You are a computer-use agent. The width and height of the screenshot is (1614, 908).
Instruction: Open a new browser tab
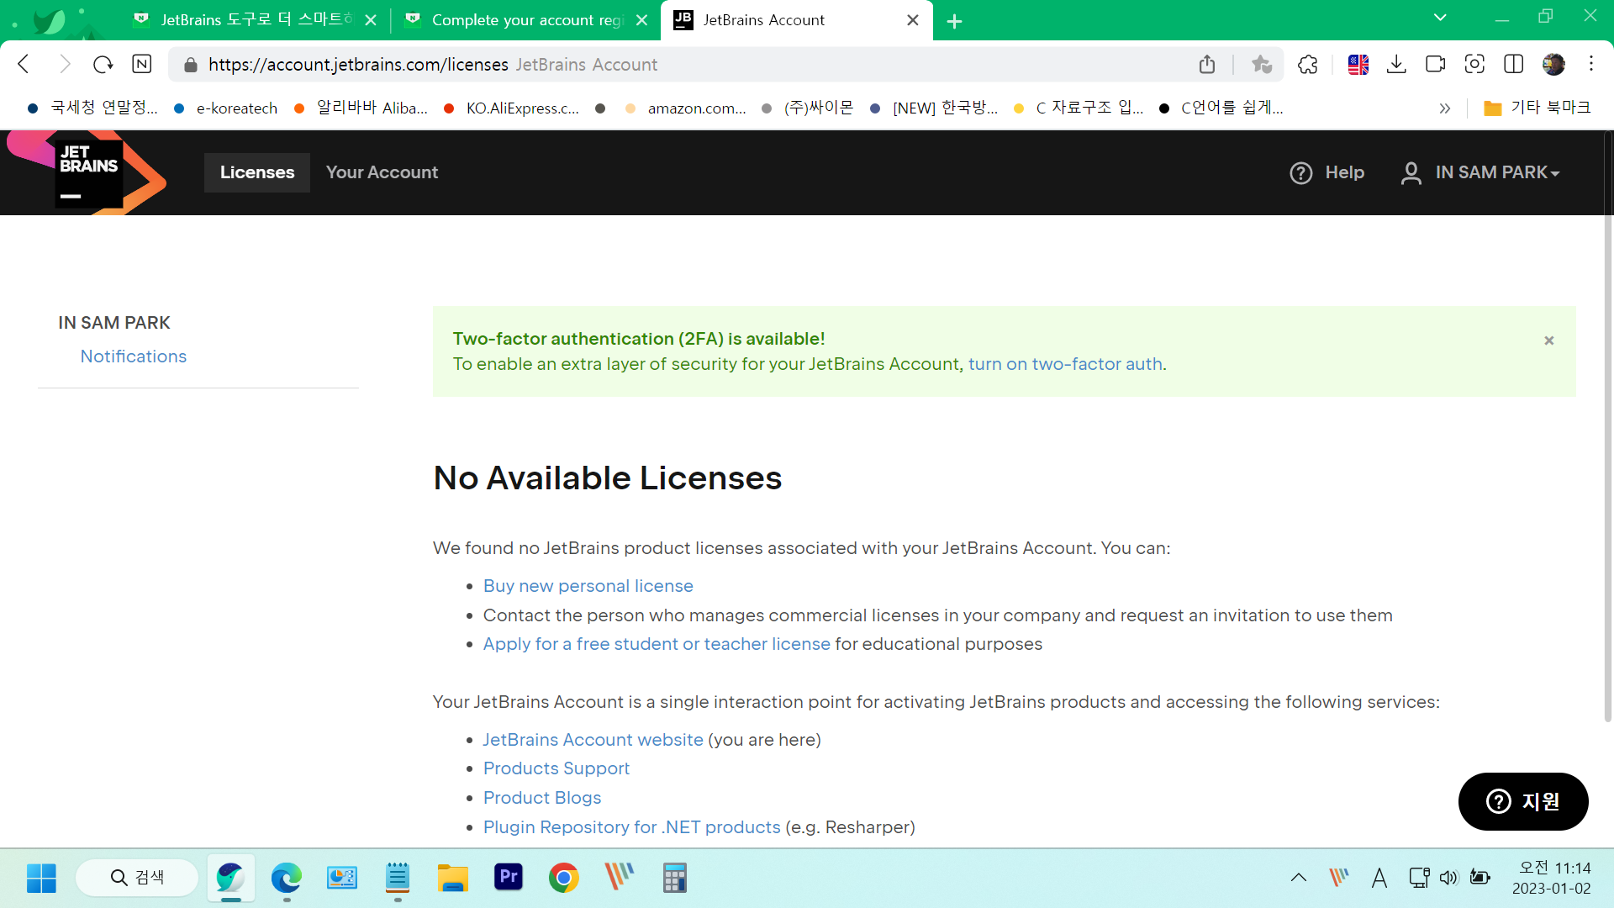click(x=954, y=21)
